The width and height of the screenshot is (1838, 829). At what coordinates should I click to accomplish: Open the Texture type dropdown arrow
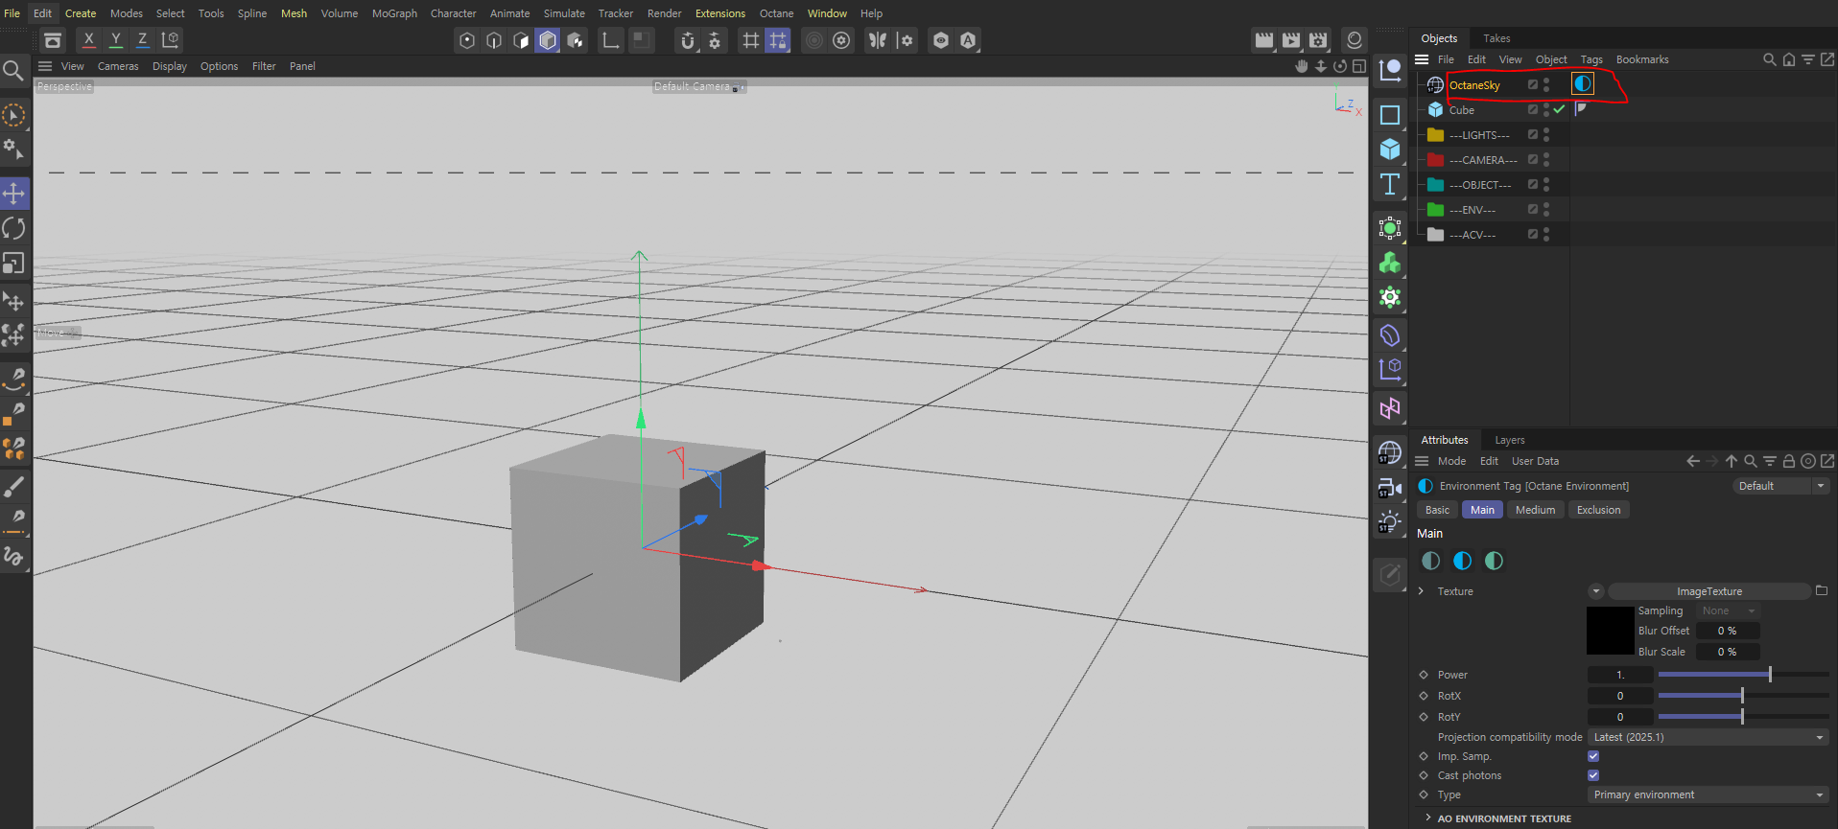(1596, 591)
